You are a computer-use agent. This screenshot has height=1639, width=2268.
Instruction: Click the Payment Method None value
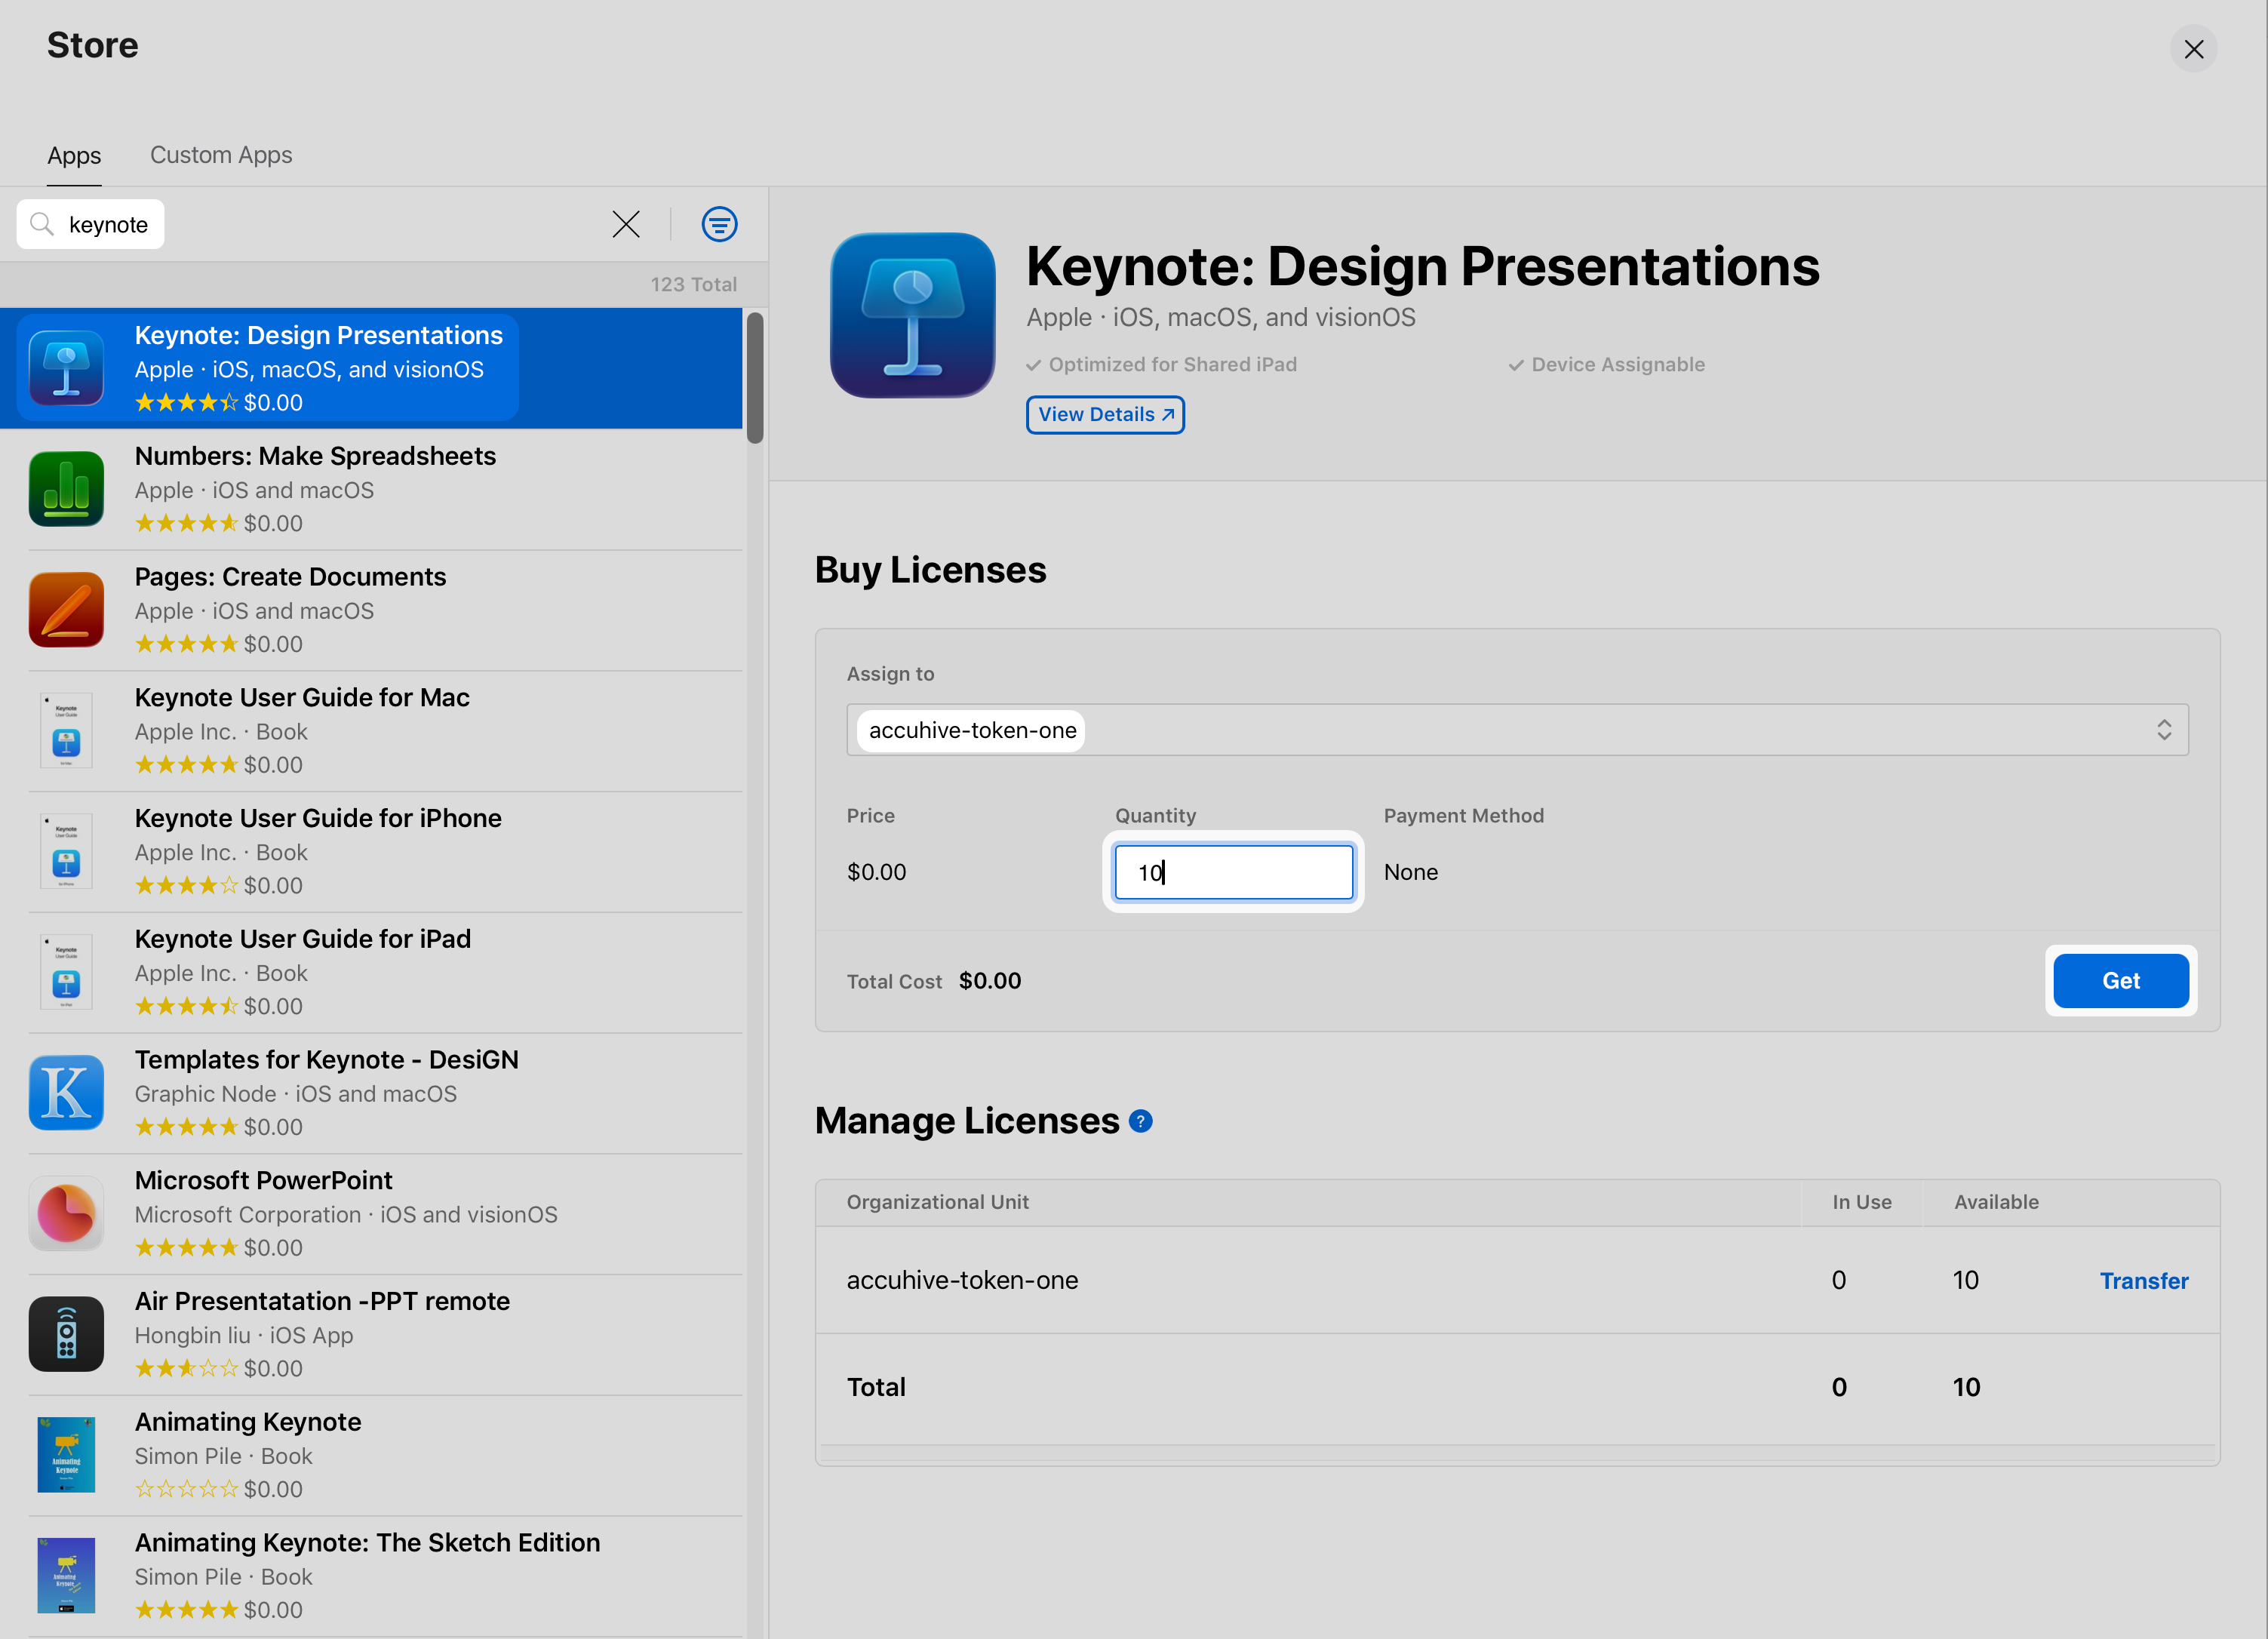pyautogui.click(x=1410, y=872)
